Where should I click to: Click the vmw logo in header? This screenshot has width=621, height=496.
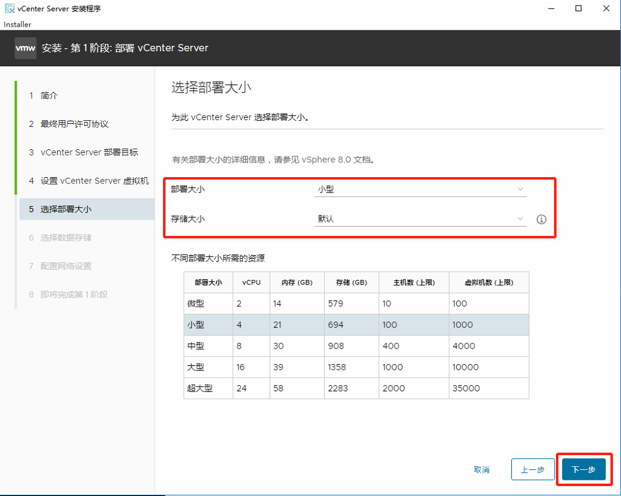25,48
